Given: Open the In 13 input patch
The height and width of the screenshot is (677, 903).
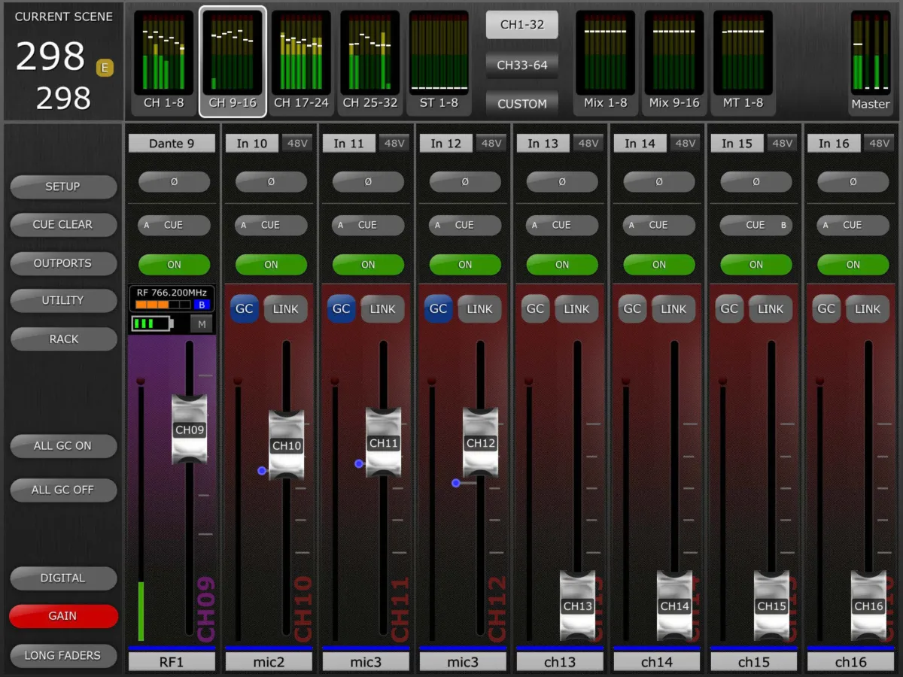Looking at the screenshot, I should pyautogui.click(x=543, y=143).
